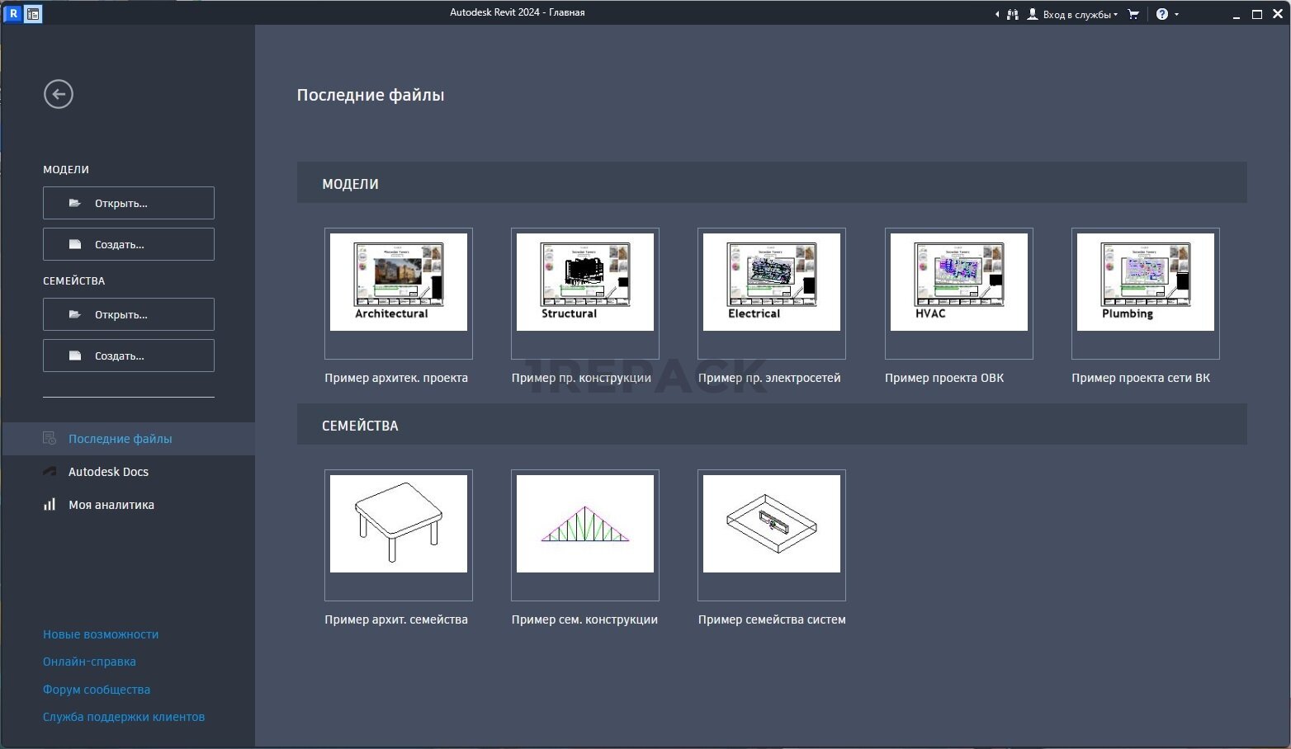Click the Home page icon in title bar
This screenshot has height=749, width=1291.
(33, 14)
